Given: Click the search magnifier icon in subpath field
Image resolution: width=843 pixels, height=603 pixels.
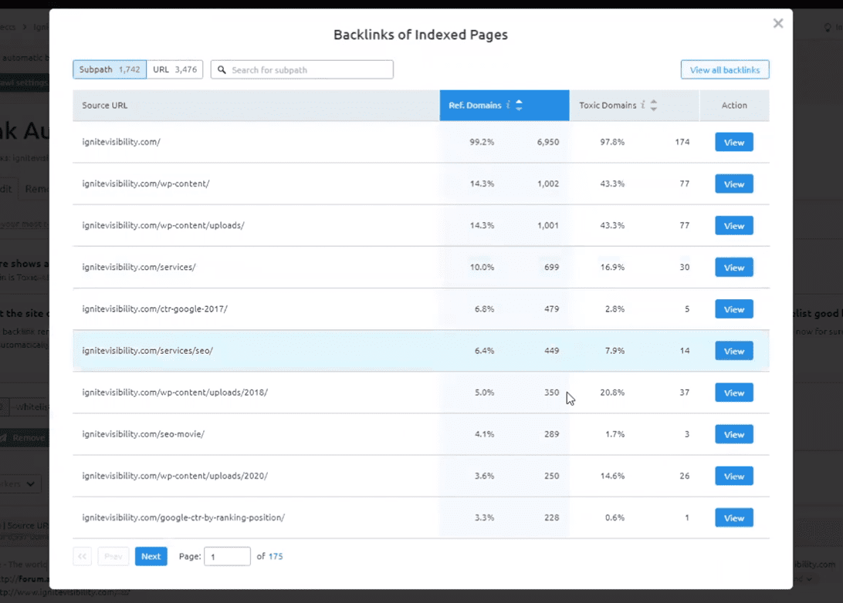Looking at the screenshot, I should point(222,70).
